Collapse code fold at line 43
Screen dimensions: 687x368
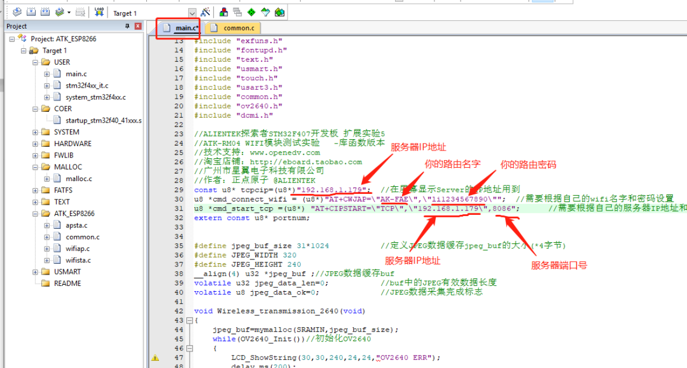pos(190,320)
